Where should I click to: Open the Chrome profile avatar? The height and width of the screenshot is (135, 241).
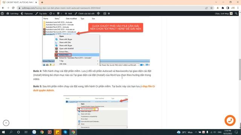point(233,8)
